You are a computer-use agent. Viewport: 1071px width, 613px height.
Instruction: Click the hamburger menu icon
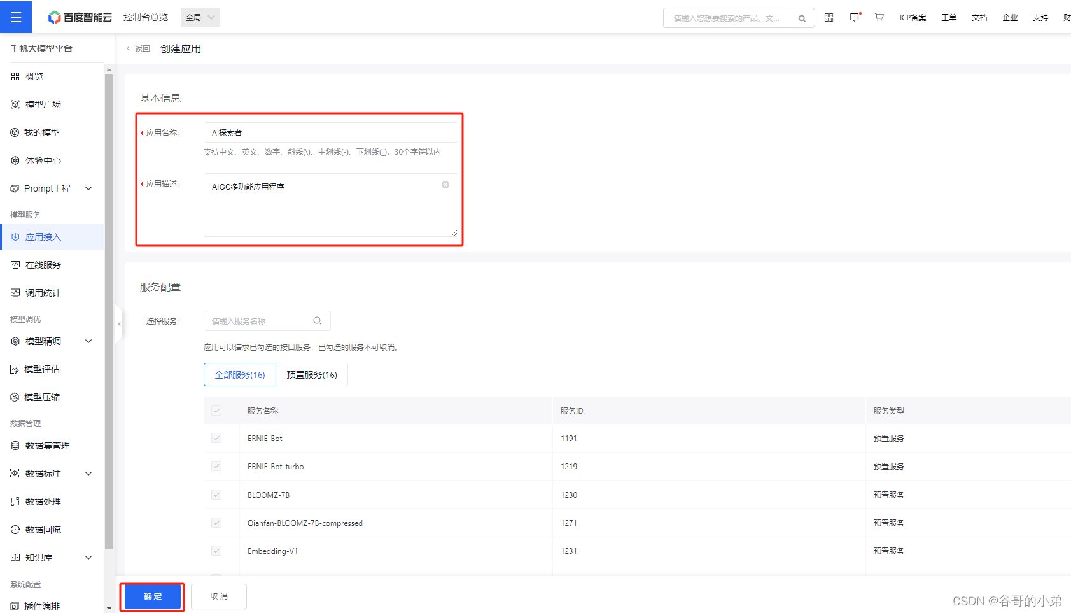pos(16,17)
